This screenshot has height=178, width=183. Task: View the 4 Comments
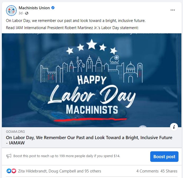tap(147, 171)
